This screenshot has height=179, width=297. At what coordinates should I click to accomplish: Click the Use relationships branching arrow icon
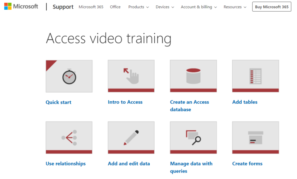coord(69,138)
